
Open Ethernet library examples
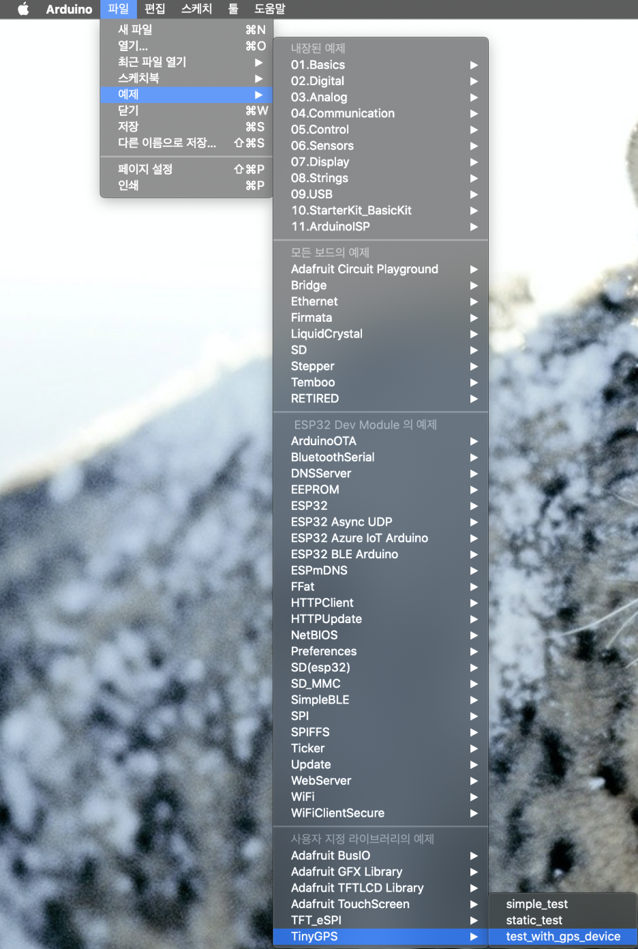pyautogui.click(x=381, y=301)
